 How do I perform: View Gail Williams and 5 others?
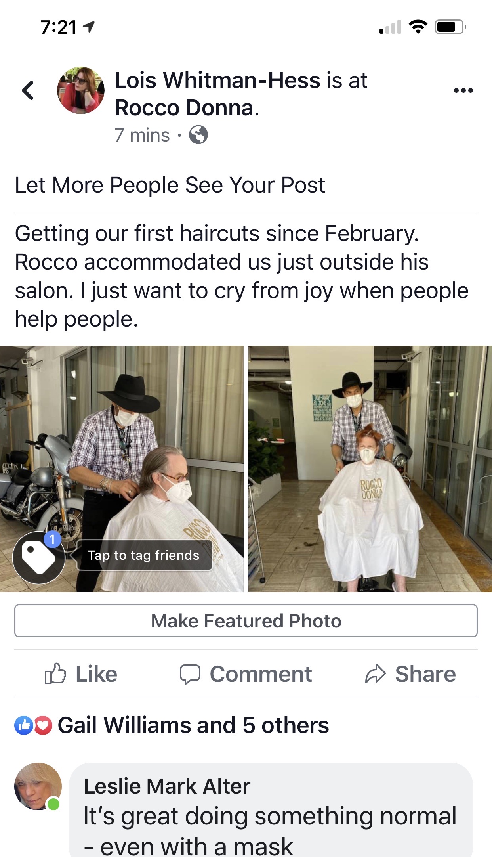(x=193, y=725)
